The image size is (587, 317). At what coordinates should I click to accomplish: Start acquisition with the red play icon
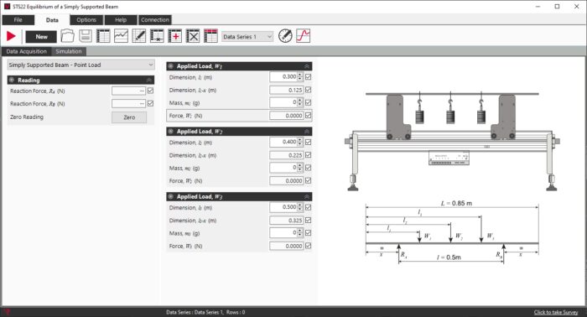(11, 36)
